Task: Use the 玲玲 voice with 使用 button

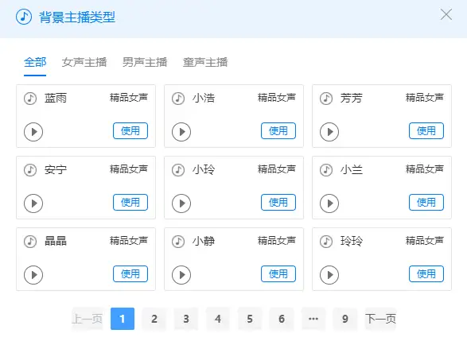Action: coord(426,273)
